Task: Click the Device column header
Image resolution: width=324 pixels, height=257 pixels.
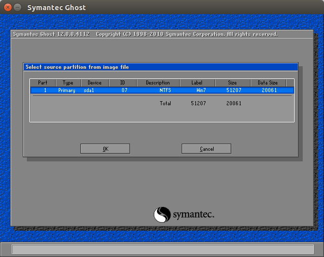Action: tap(95, 83)
